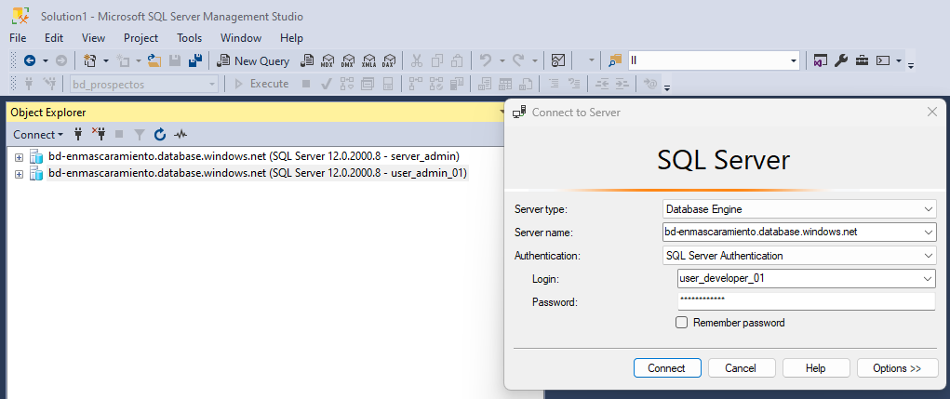Click the Find in Files icon

(x=616, y=60)
